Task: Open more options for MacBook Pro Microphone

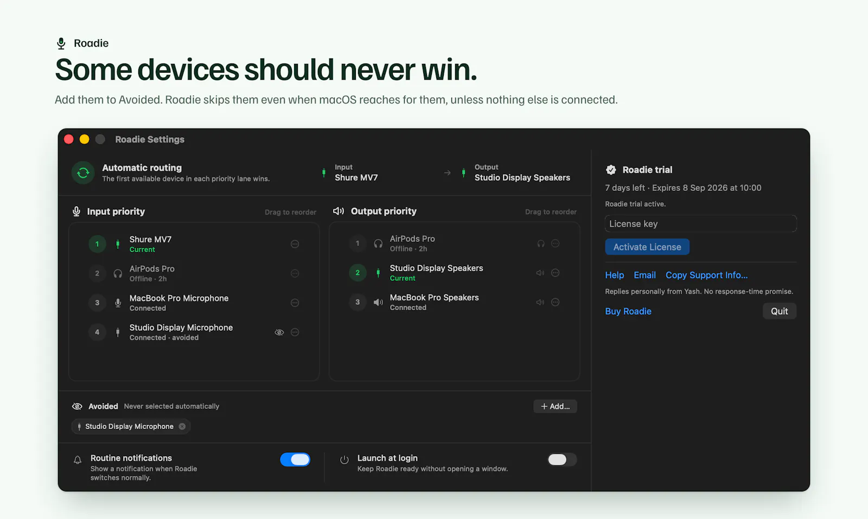Action: [295, 303]
